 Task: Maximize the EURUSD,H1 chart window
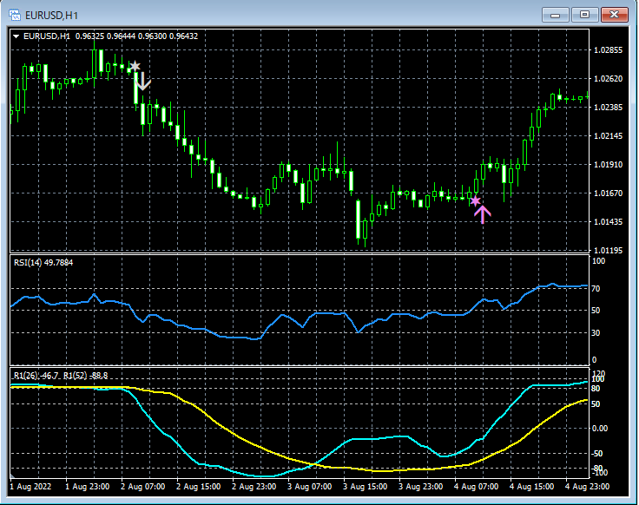click(x=584, y=14)
